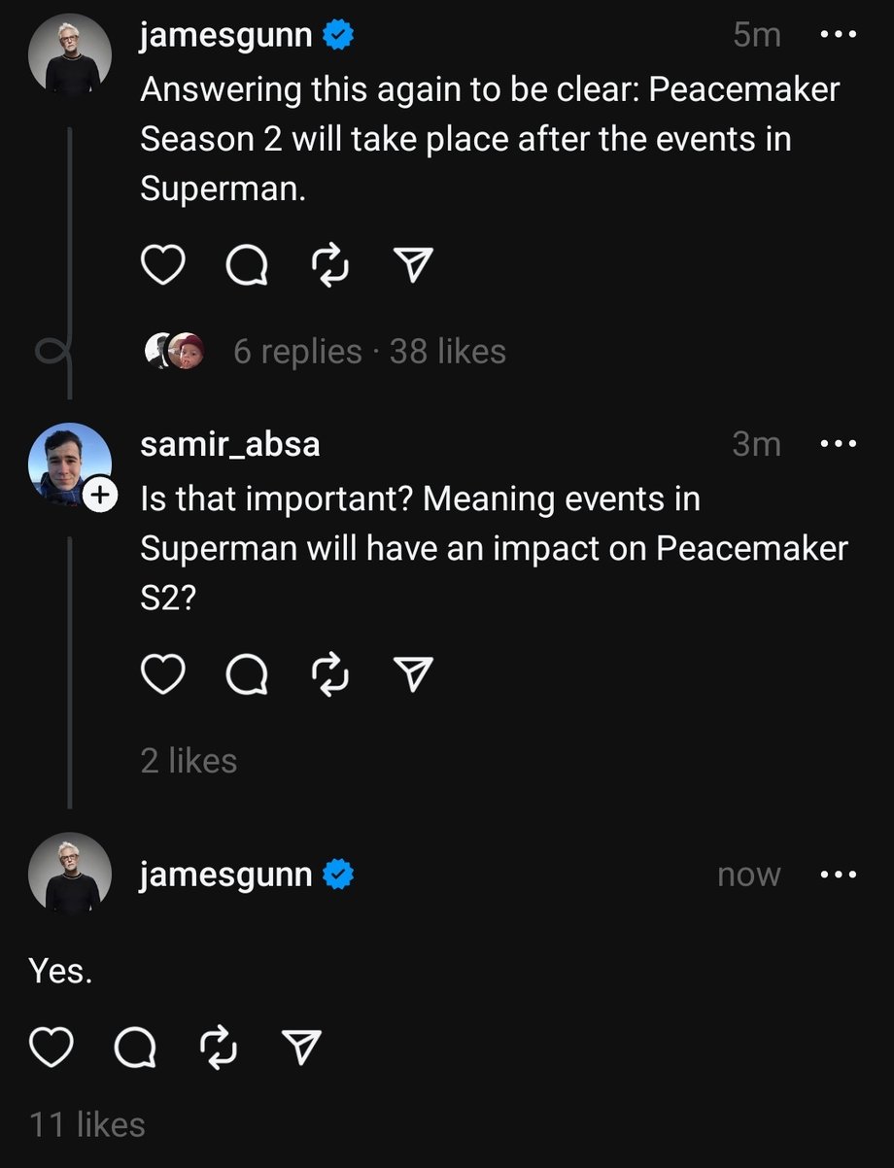Like jamesgunn's "Yes." reply
The width and height of the screenshot is (894, 1168).
pyautogui.click(x=52, y=1047)
